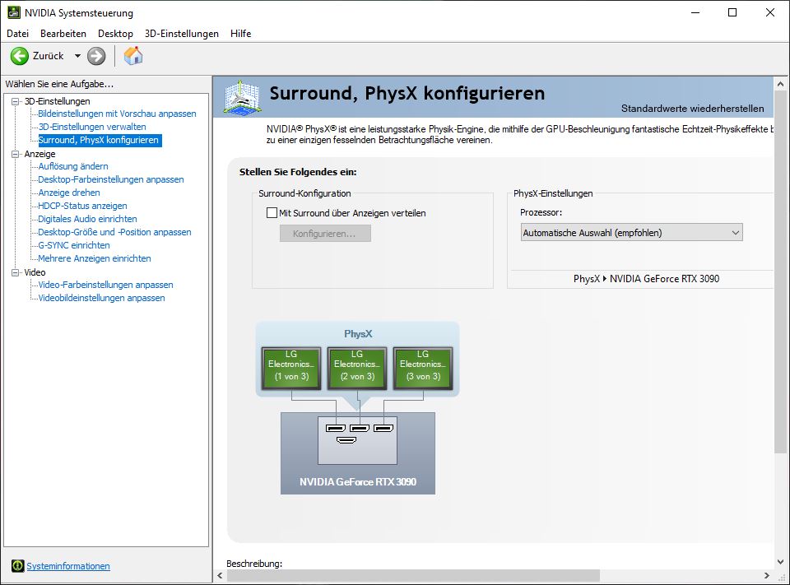Select Surround, PhysX konfigurieren in tree
The image size is (790, 585).
pyautogui.click(x=99, y=140)
